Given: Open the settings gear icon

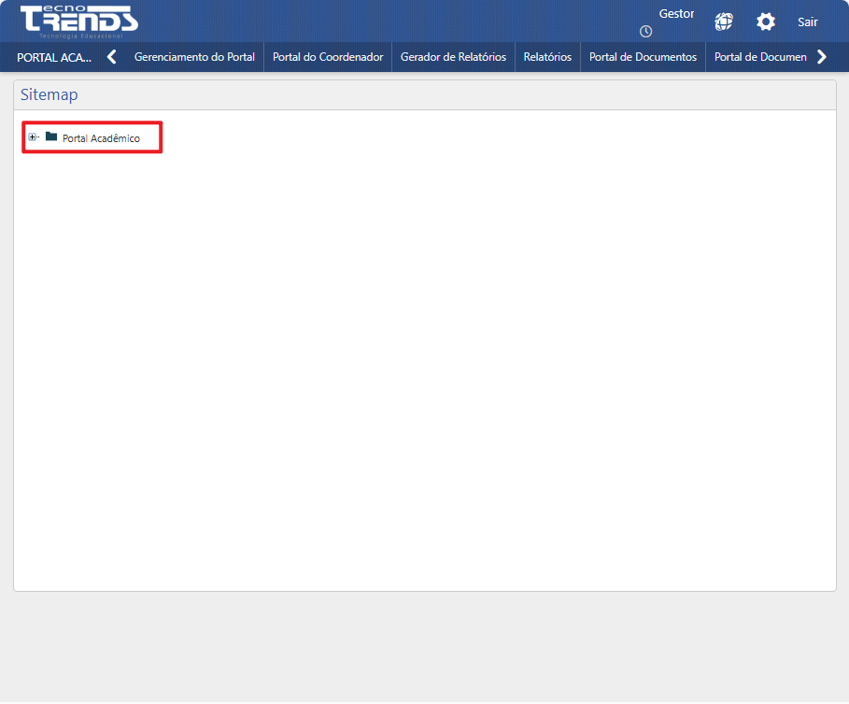Looking at the screenshot, I should click(x=766, y=21).
